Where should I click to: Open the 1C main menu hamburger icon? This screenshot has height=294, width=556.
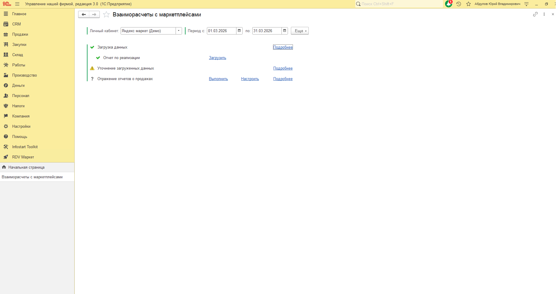[x=17, y=4]
